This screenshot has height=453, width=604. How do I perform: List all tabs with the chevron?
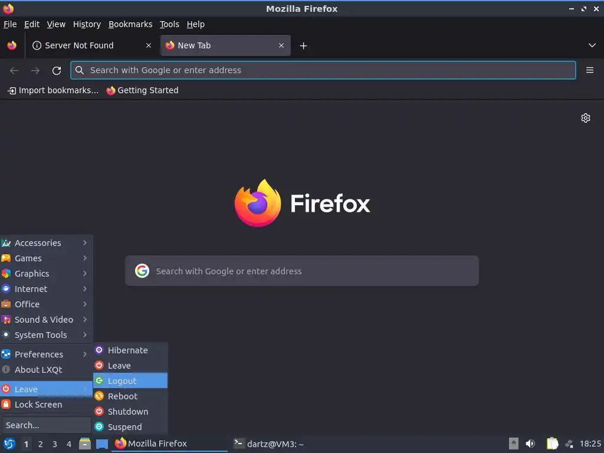pos(592,45)
